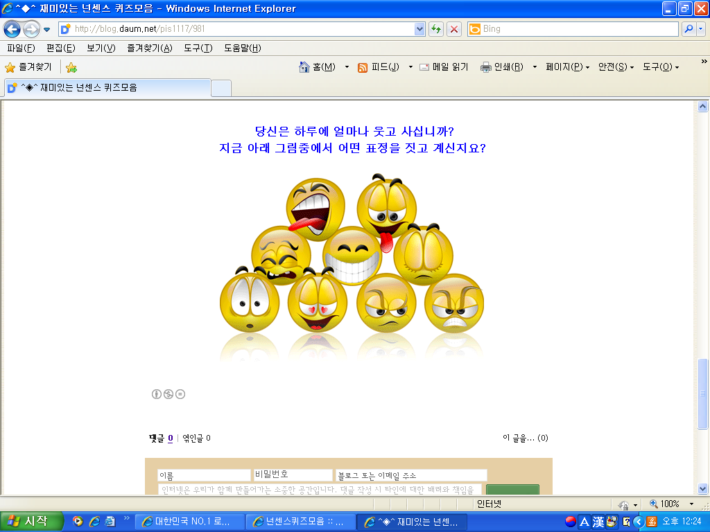The height and width of the screenshot is (532, 710).
Task: Open the Tools (도구) menu in menu bar
Action: [x=198, y=48]
